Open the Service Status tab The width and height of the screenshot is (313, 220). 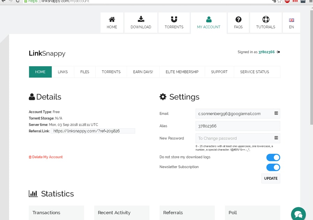254,72
